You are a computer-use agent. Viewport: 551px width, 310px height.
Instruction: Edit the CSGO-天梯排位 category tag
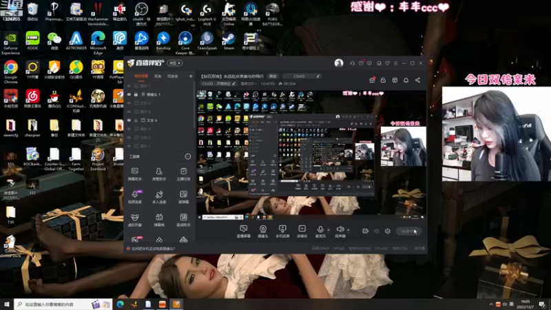coord(218,83)
